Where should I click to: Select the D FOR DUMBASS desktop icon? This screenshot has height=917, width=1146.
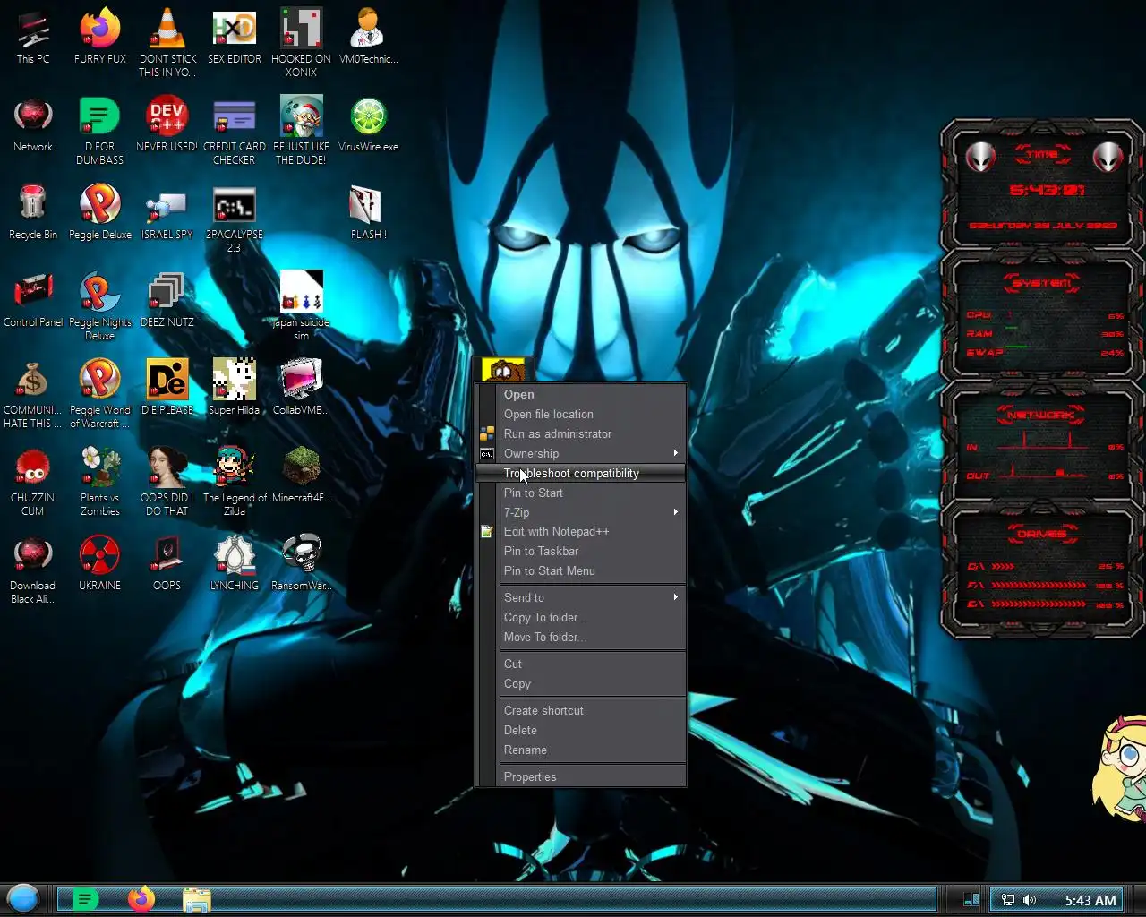[x=100, y=131]
